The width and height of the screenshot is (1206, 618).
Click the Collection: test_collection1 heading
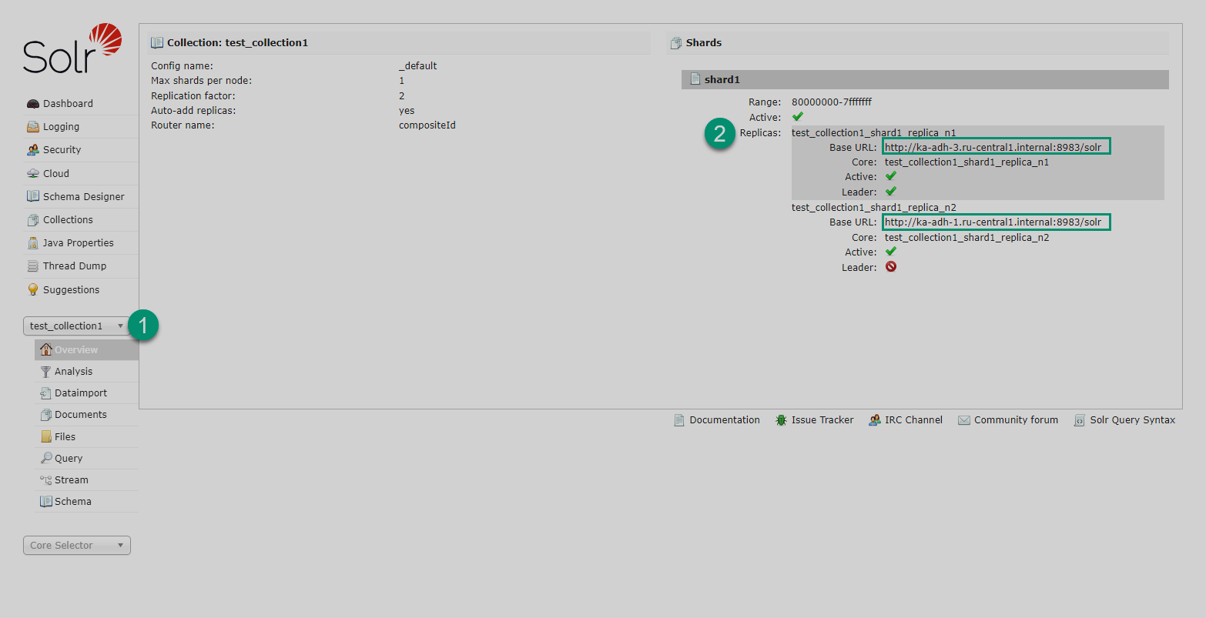237,43
